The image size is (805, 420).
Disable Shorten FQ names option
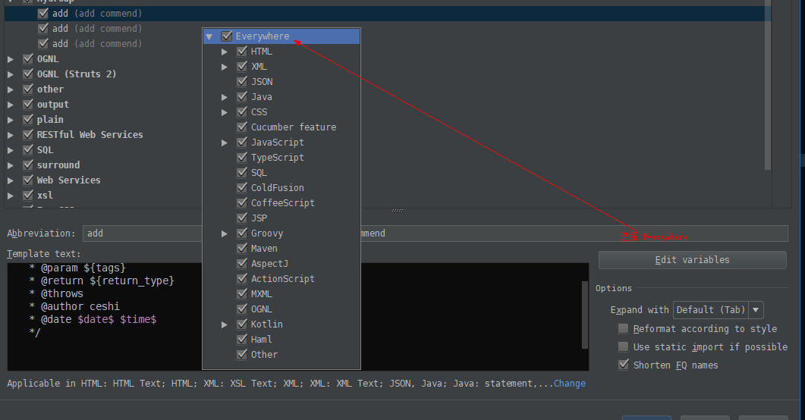pos(623,365)
